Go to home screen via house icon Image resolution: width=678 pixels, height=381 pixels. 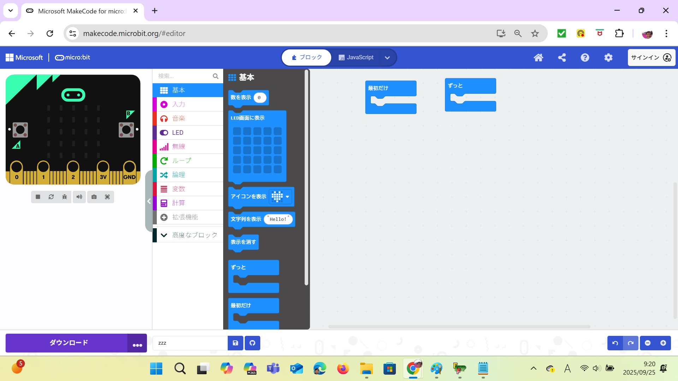tap(538, 58)
